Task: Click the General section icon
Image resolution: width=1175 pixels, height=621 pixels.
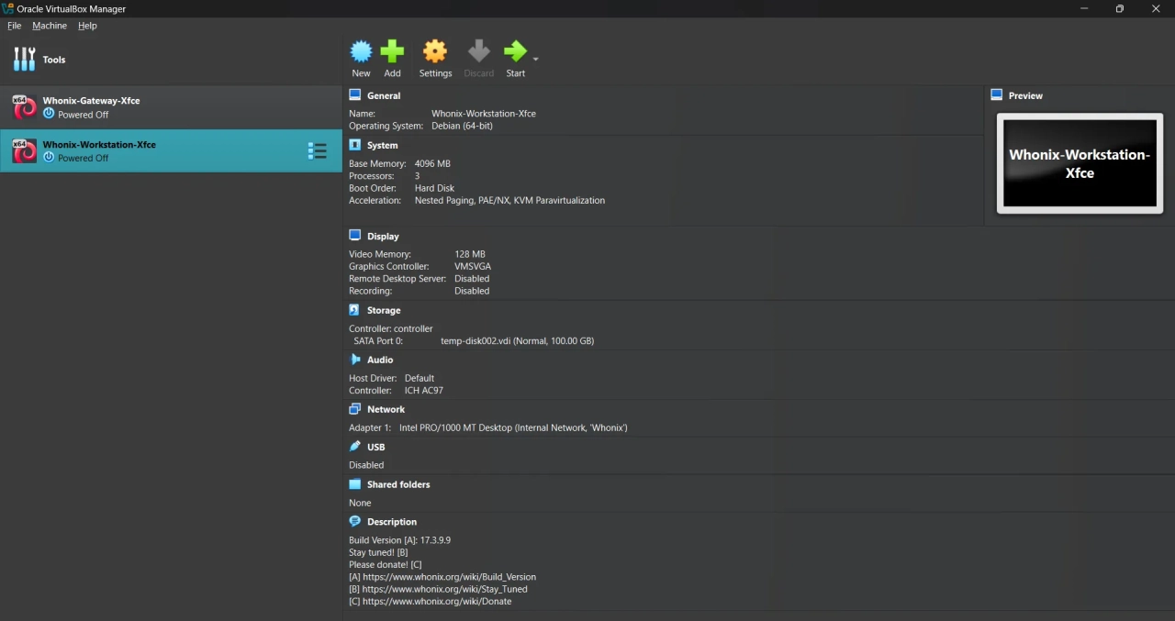Action: [x=355, y=94]
